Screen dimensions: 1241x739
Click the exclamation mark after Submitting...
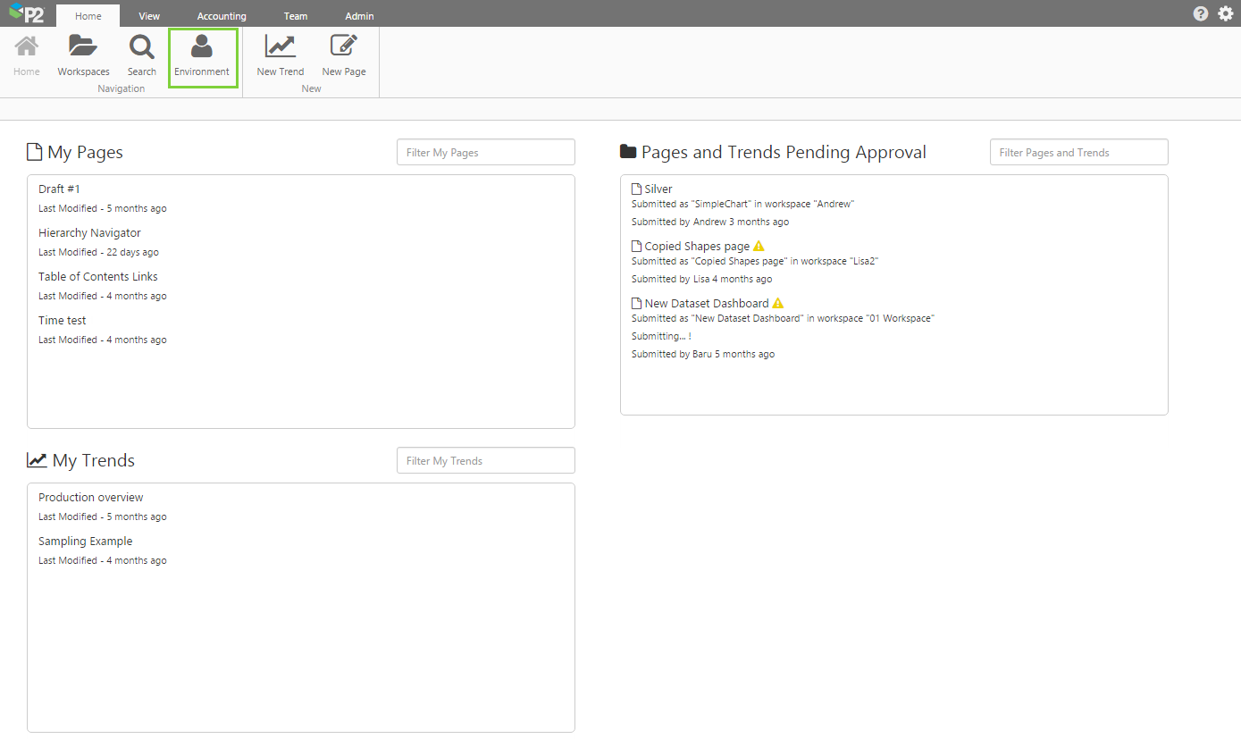tap(690, 337)
